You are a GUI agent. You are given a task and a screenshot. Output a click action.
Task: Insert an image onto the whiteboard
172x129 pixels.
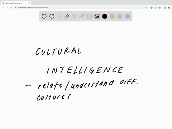pos(97,16)
